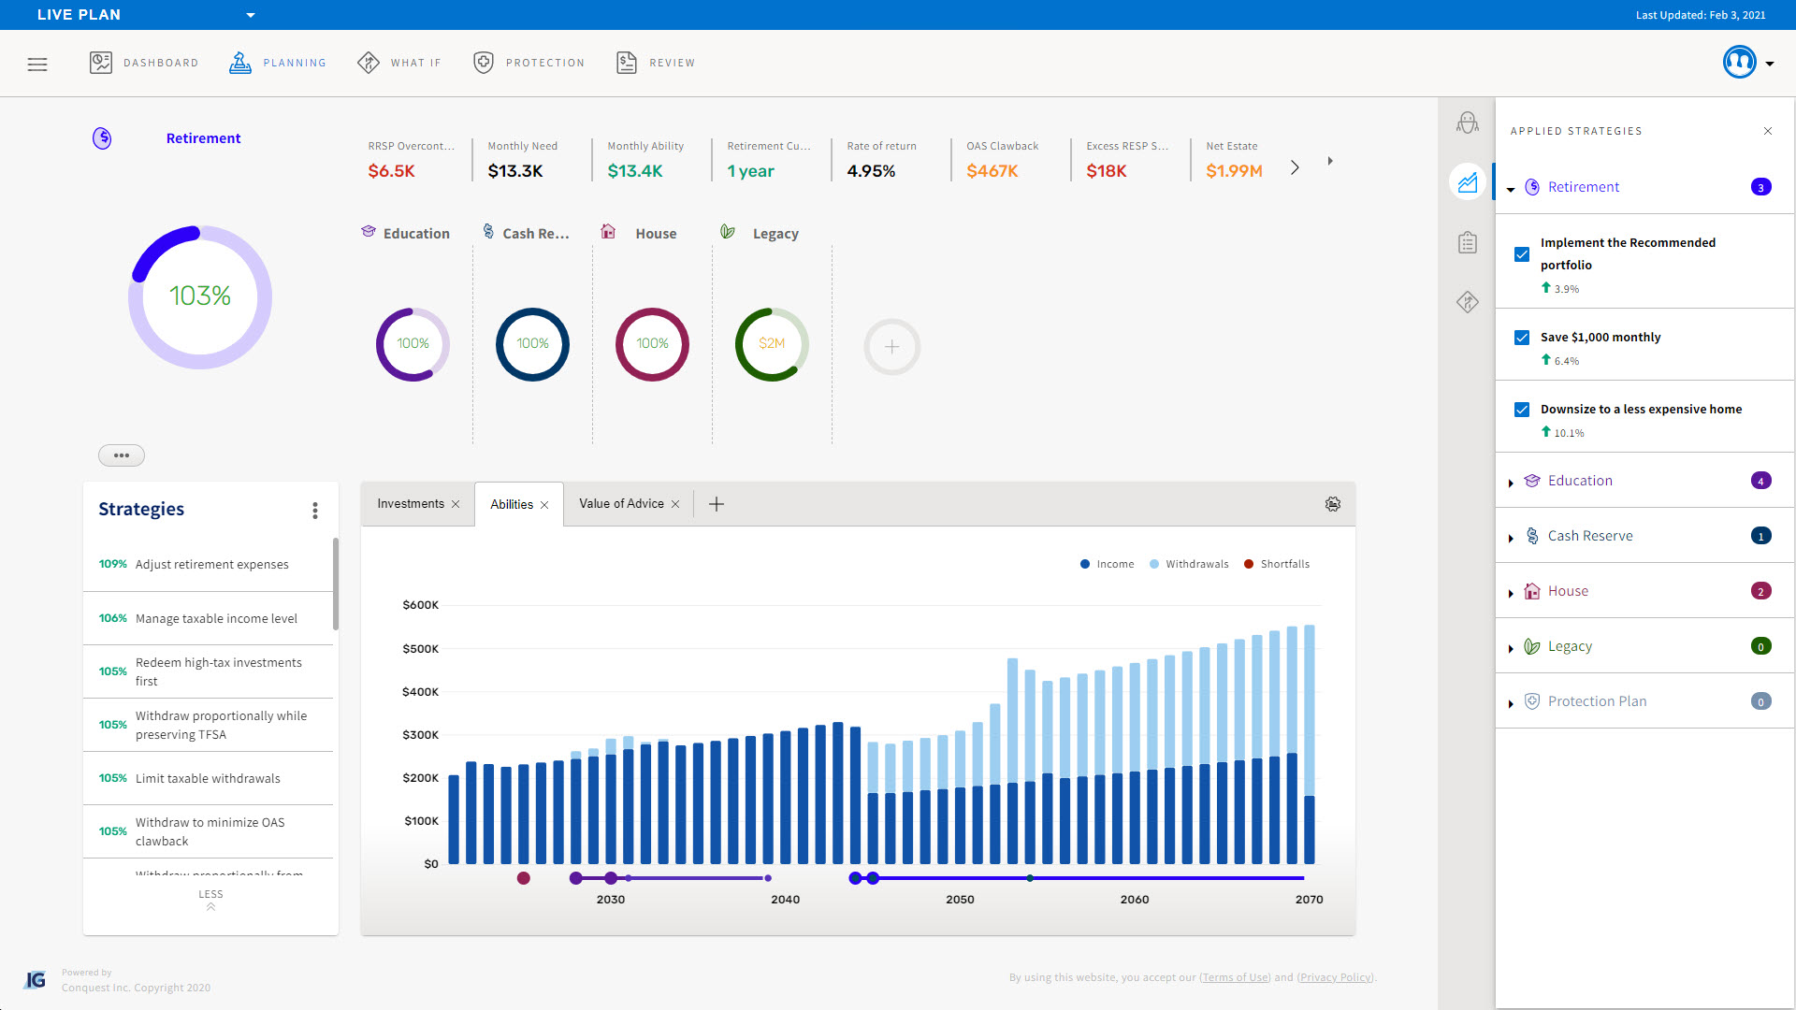
Task: Click the Legacy leaf icon
Action: 728,231
